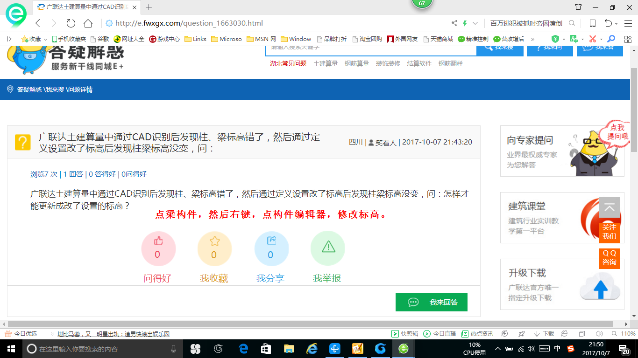638x358 pixels.
Task: Click the 我举报 warning triangle icon
Action: point(328,248)
